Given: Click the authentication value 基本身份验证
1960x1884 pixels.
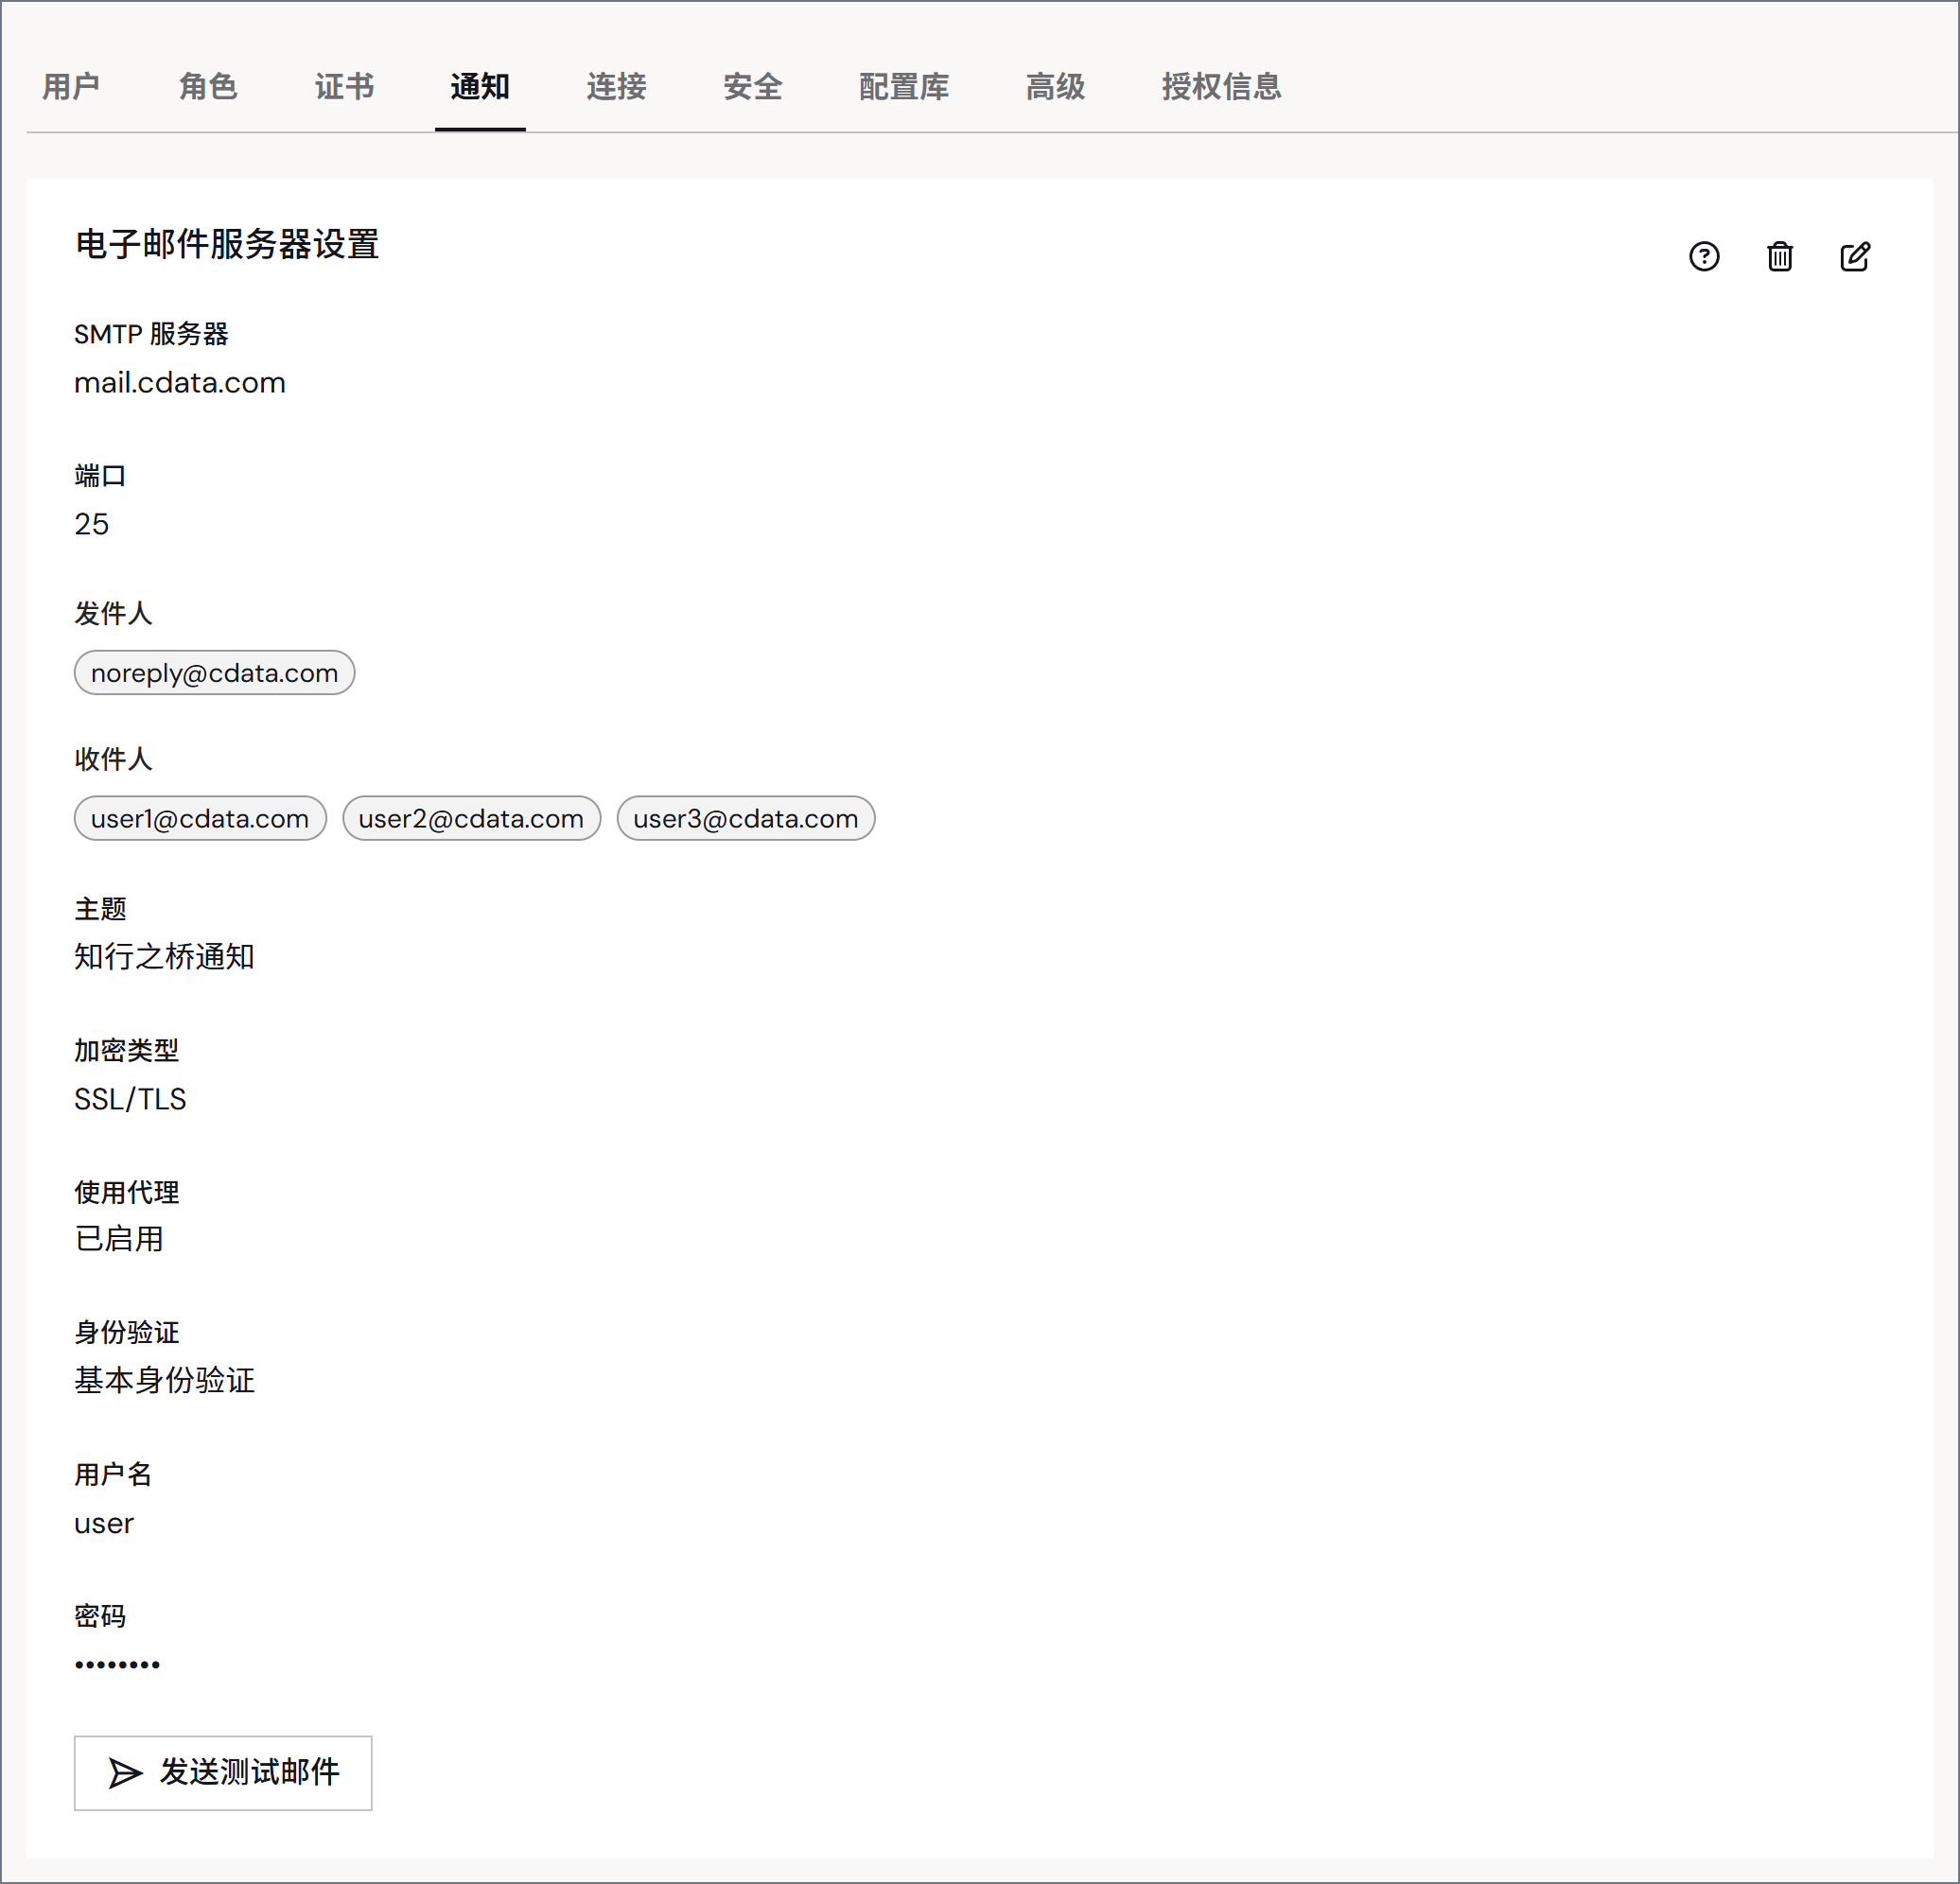Looking at the screenshot, I should pyautogui.click(x=164, y=1381).
